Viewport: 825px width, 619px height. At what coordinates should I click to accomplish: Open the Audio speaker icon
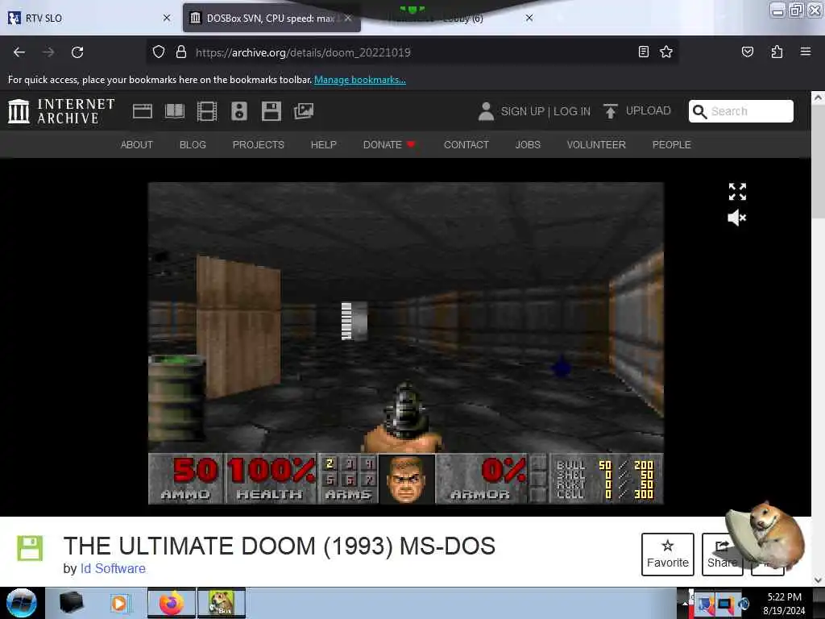pos(238,111)
